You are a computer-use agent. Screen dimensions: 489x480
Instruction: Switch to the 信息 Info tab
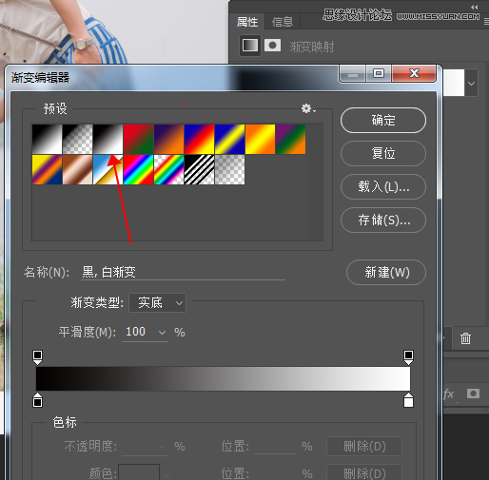click(x=283, y=22)
